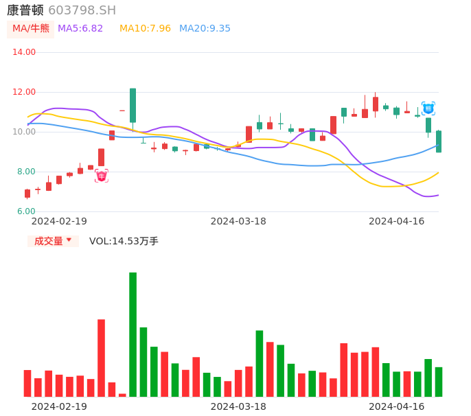
Task: Expand the red arrow beside 成交量
Action: click(69, 240)
